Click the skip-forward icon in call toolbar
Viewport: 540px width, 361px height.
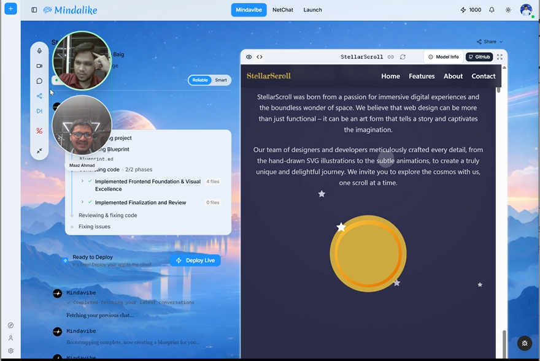click(40, 111)
